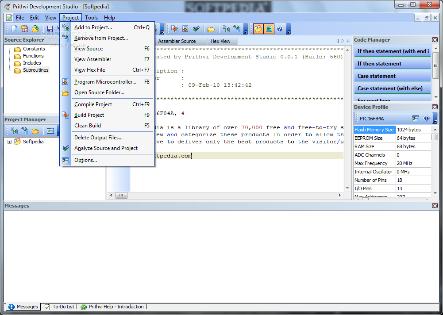Toggle the green source list panel button
The width and height of the screenshot is (443, 315).
tap(269, 29)
